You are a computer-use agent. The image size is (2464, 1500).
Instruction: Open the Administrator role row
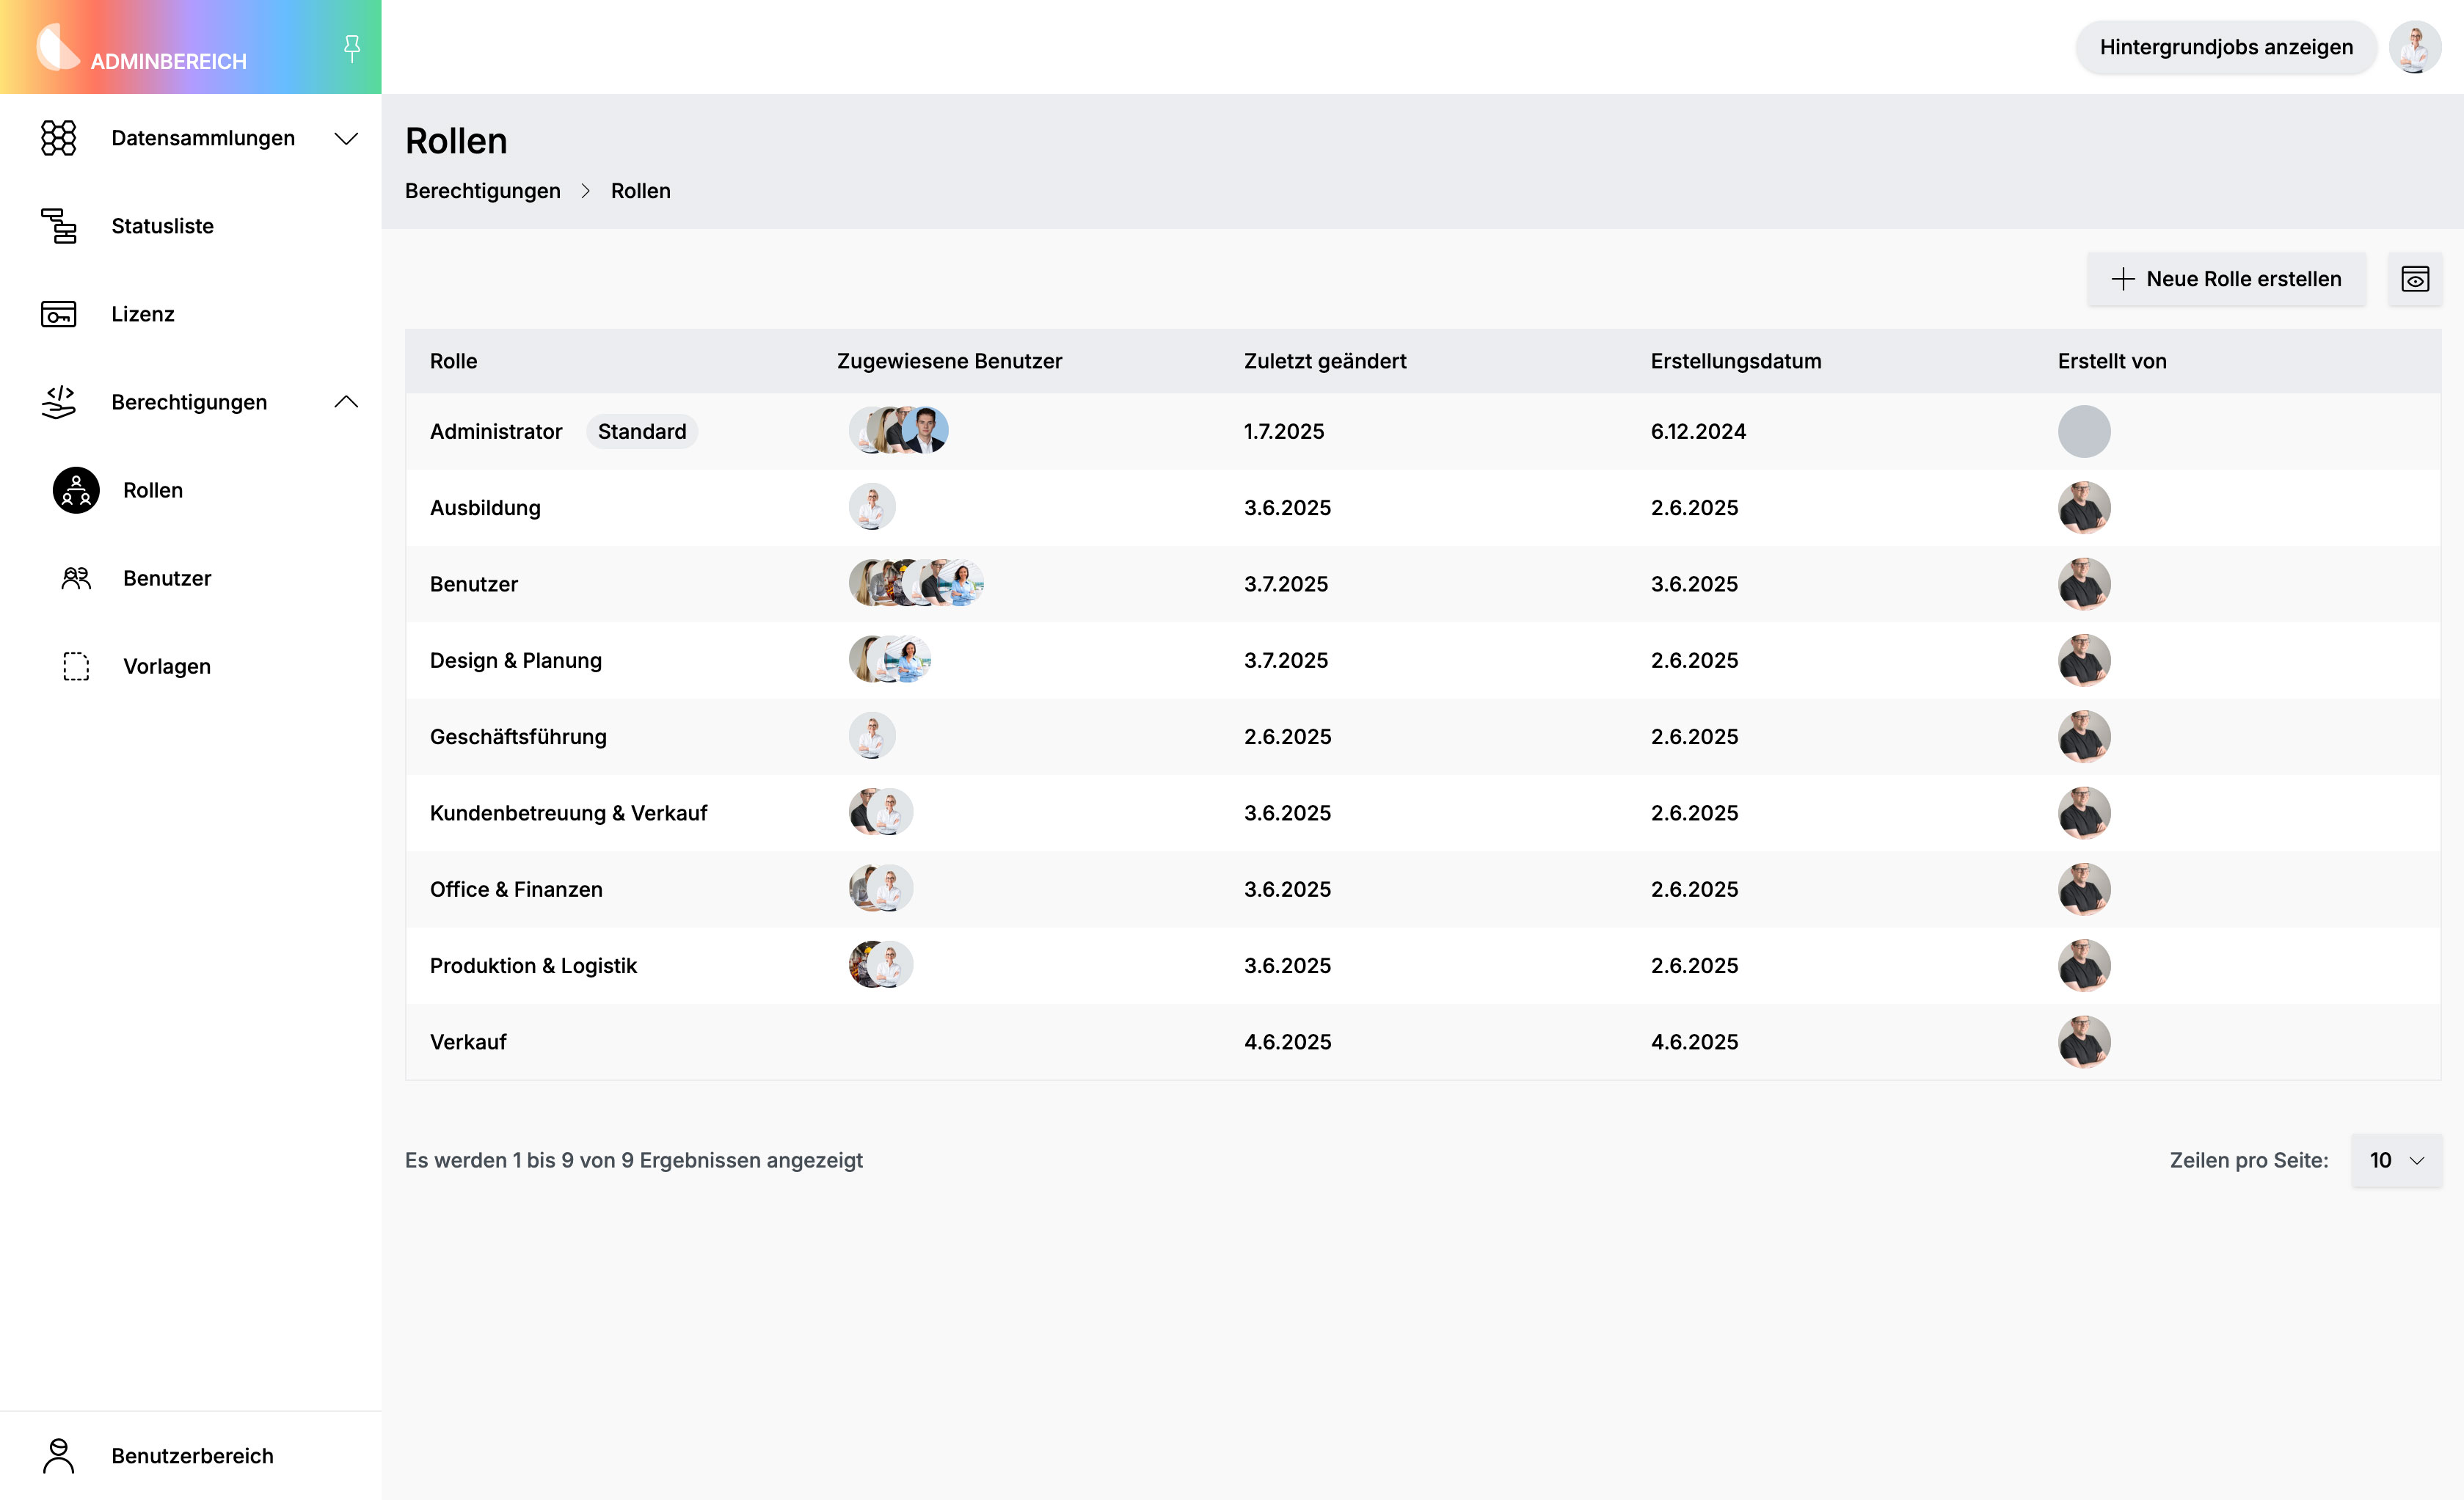tap(1423, 431)
